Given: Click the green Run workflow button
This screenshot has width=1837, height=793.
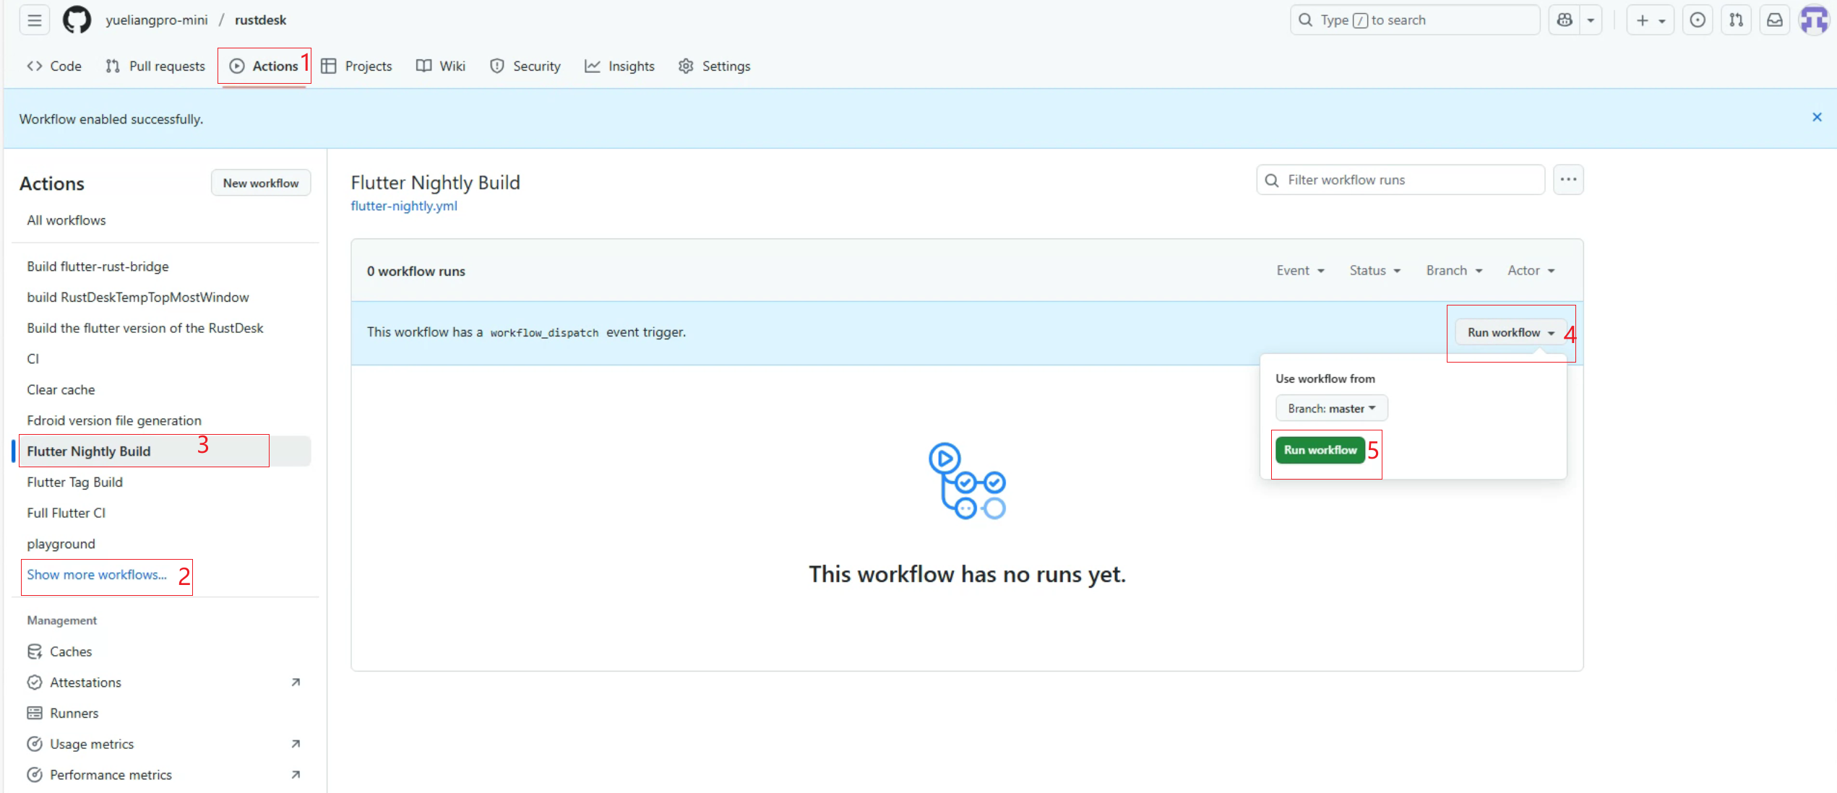Looking at the screenshot, I should pyautogui.click(x=1320, y=450).
